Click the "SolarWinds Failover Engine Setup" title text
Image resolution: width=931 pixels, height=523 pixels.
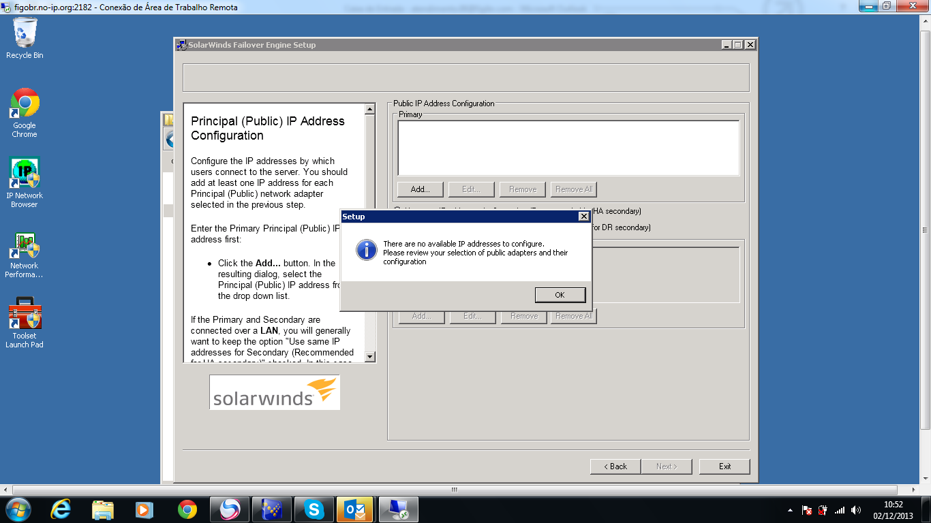pyautogui.click(x=252, y=45)
